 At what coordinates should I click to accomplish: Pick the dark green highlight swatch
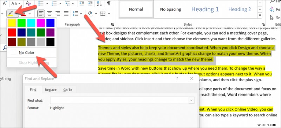point(41,32)
